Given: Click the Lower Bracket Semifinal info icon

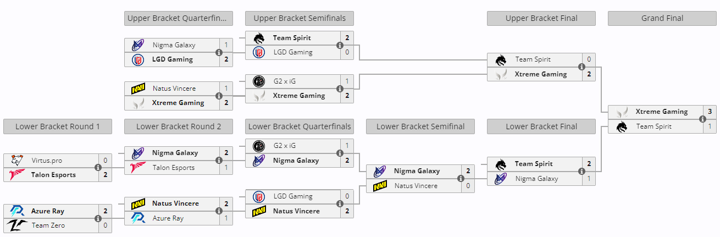Looking at the screenshot, I should tap(461, 178).
